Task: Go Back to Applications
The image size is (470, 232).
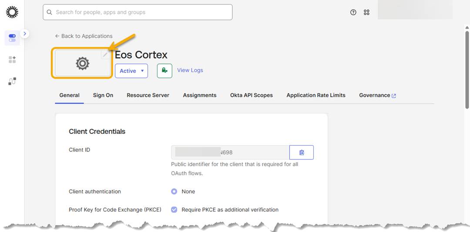Action: point(84,36)
